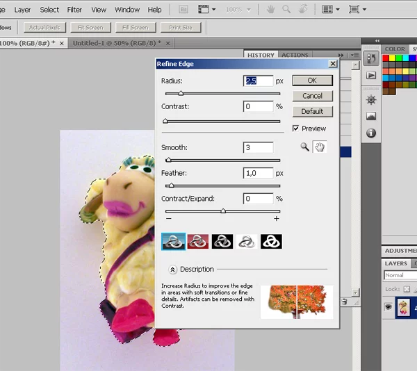Select the layer thumbnail in Layers panel

pyautogui.click(x=403, y=308)
